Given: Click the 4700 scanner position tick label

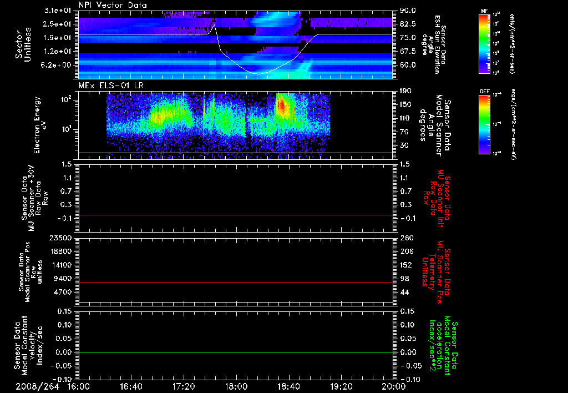Looking at the screenshot, I should coord(63,292).
